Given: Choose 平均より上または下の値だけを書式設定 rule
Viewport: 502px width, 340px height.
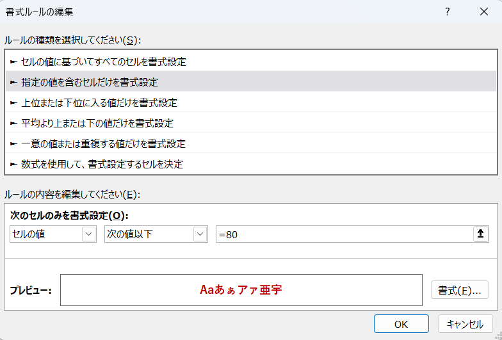Looking at the screenshot, I should coord(97,123).
